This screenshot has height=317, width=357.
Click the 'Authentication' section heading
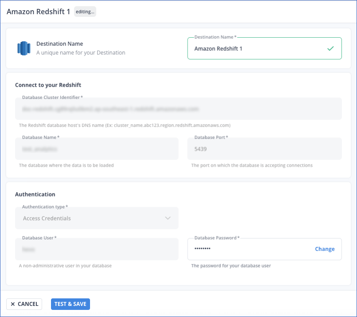(35, 194)
